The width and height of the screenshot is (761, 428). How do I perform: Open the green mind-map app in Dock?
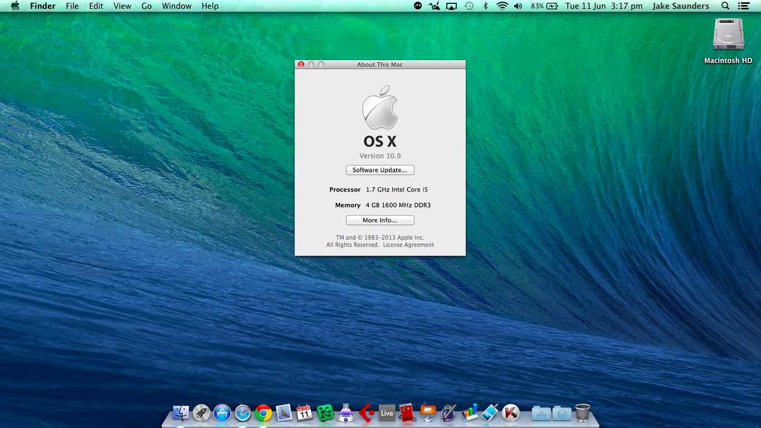click(325, 413)
